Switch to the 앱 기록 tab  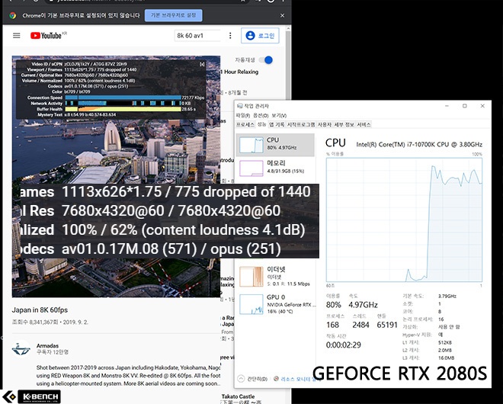point(277,124)
